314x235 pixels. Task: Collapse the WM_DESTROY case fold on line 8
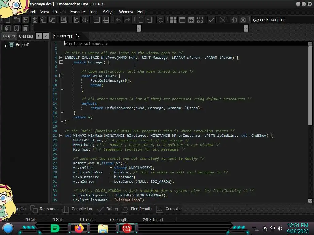click(61, 76)
